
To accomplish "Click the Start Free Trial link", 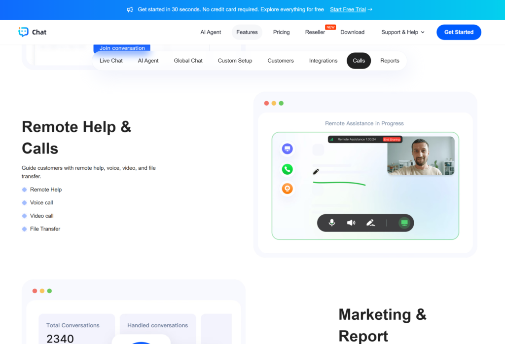I will (348, 9).
